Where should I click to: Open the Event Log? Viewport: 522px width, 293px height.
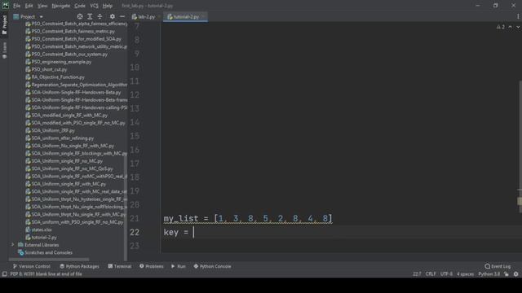pyautogui.click(x=498, y=266)
